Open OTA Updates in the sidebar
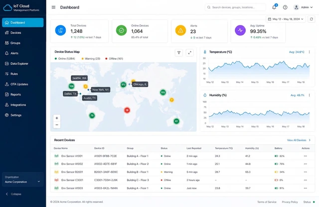This screenshot has height=207, width=319. pos(22,84)
